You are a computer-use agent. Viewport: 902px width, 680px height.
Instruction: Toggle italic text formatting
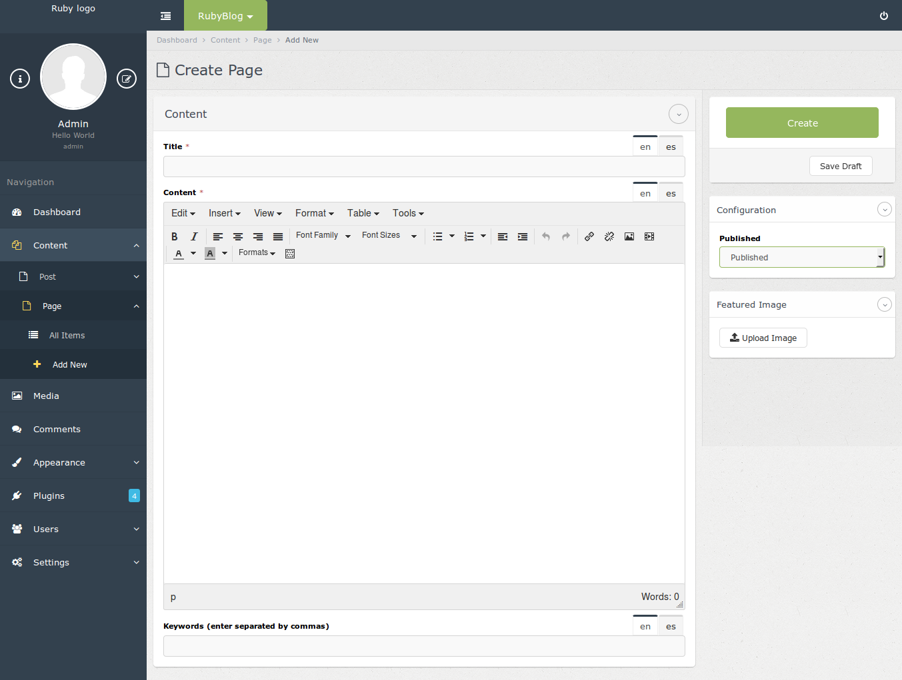(194, 236)
